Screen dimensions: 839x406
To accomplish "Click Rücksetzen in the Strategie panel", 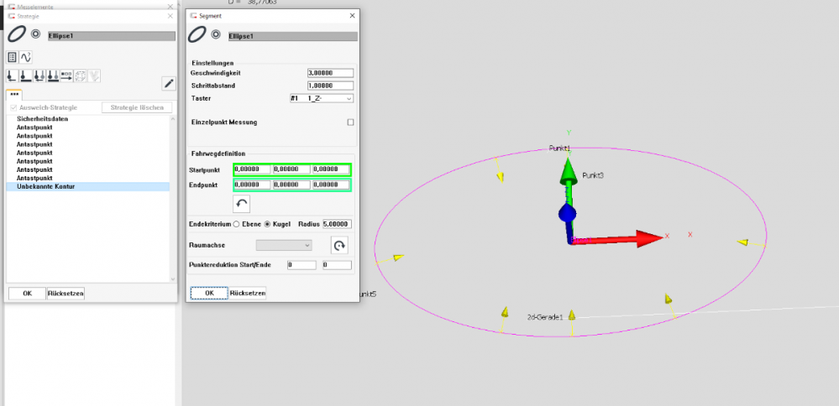I will 66,294.
